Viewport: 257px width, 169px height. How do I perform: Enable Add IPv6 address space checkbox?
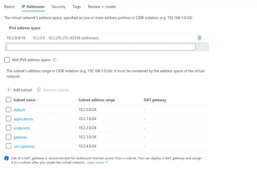[x=7, y=60]
